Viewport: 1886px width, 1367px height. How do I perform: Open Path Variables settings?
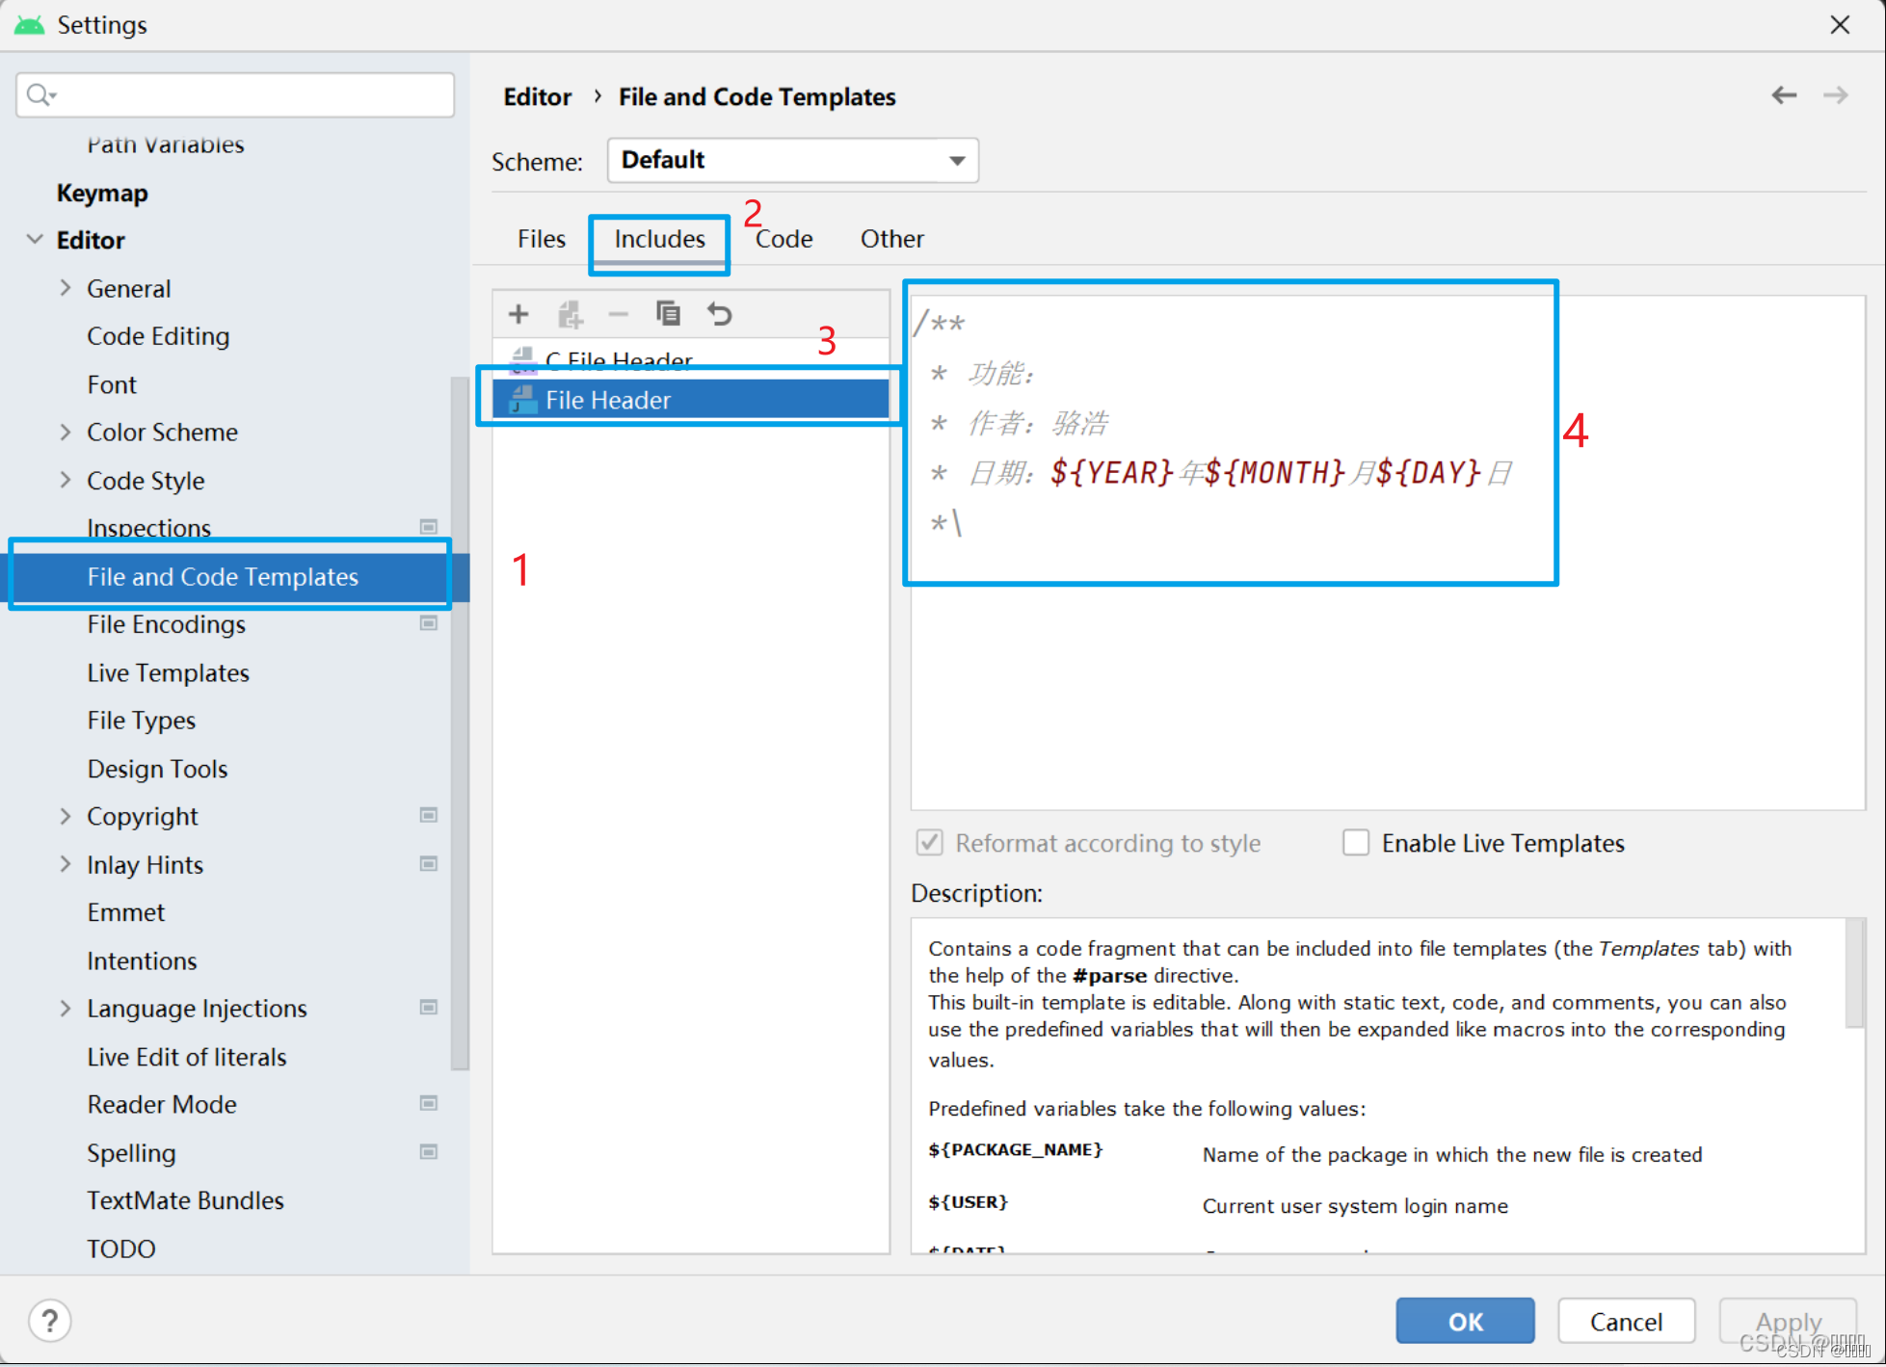tap(166, 145)
